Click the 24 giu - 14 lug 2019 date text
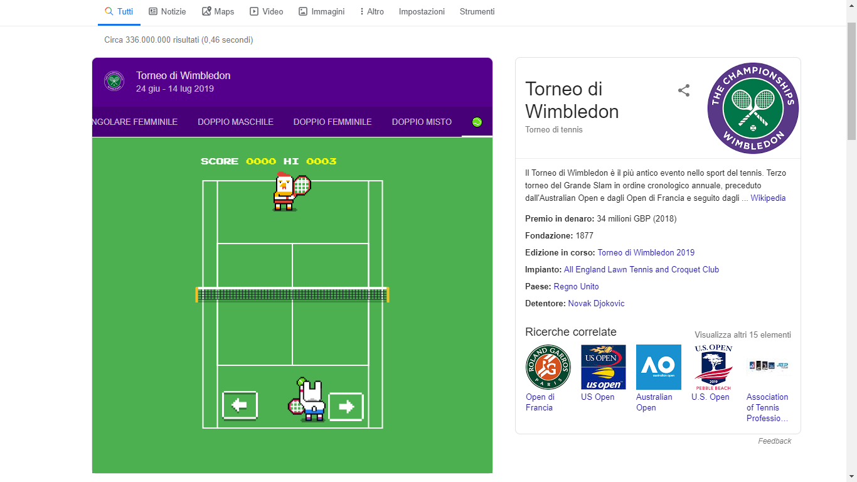857x482 pixels. pyautogui.click(x=175, y=88)
